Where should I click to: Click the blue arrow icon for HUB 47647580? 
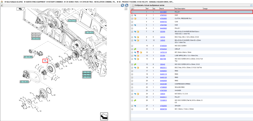click(135, 25)
